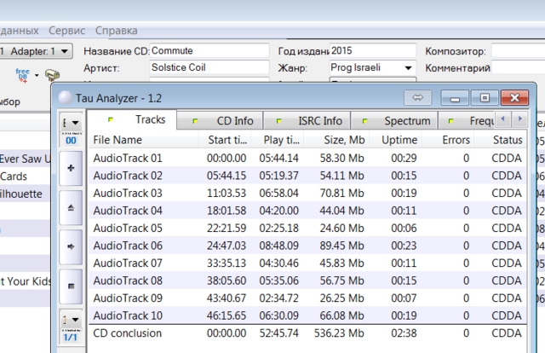Click the stop square icon in sidebar

[x=70, y=285]
